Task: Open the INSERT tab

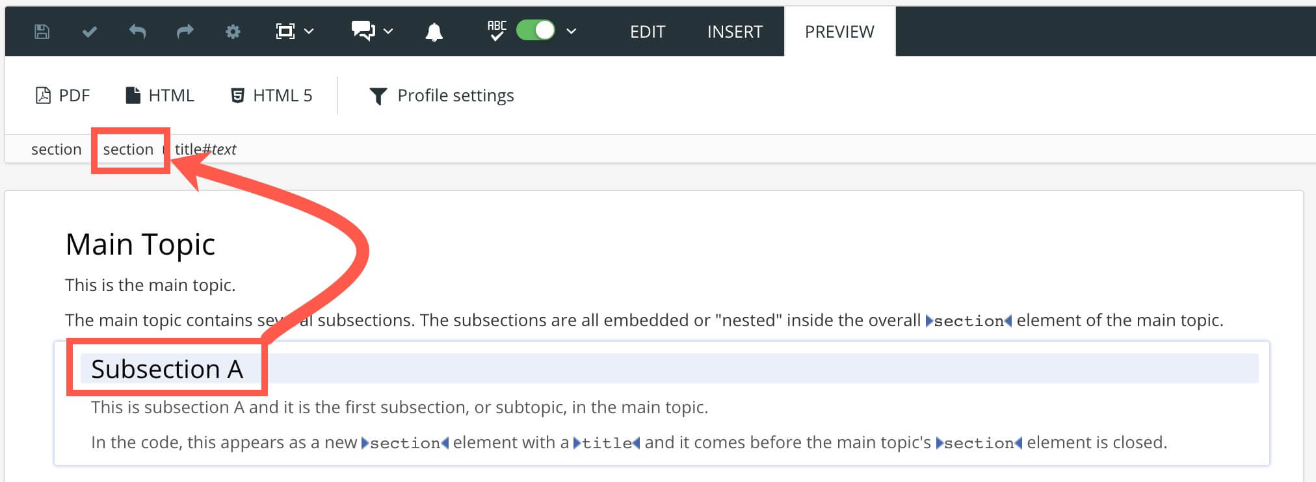Action: tap(734, 31)
